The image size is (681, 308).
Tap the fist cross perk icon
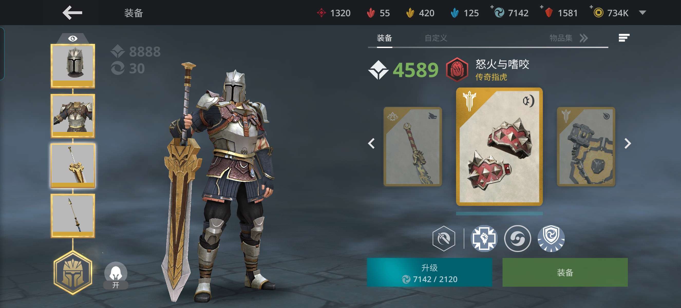[x=484, y=238]
